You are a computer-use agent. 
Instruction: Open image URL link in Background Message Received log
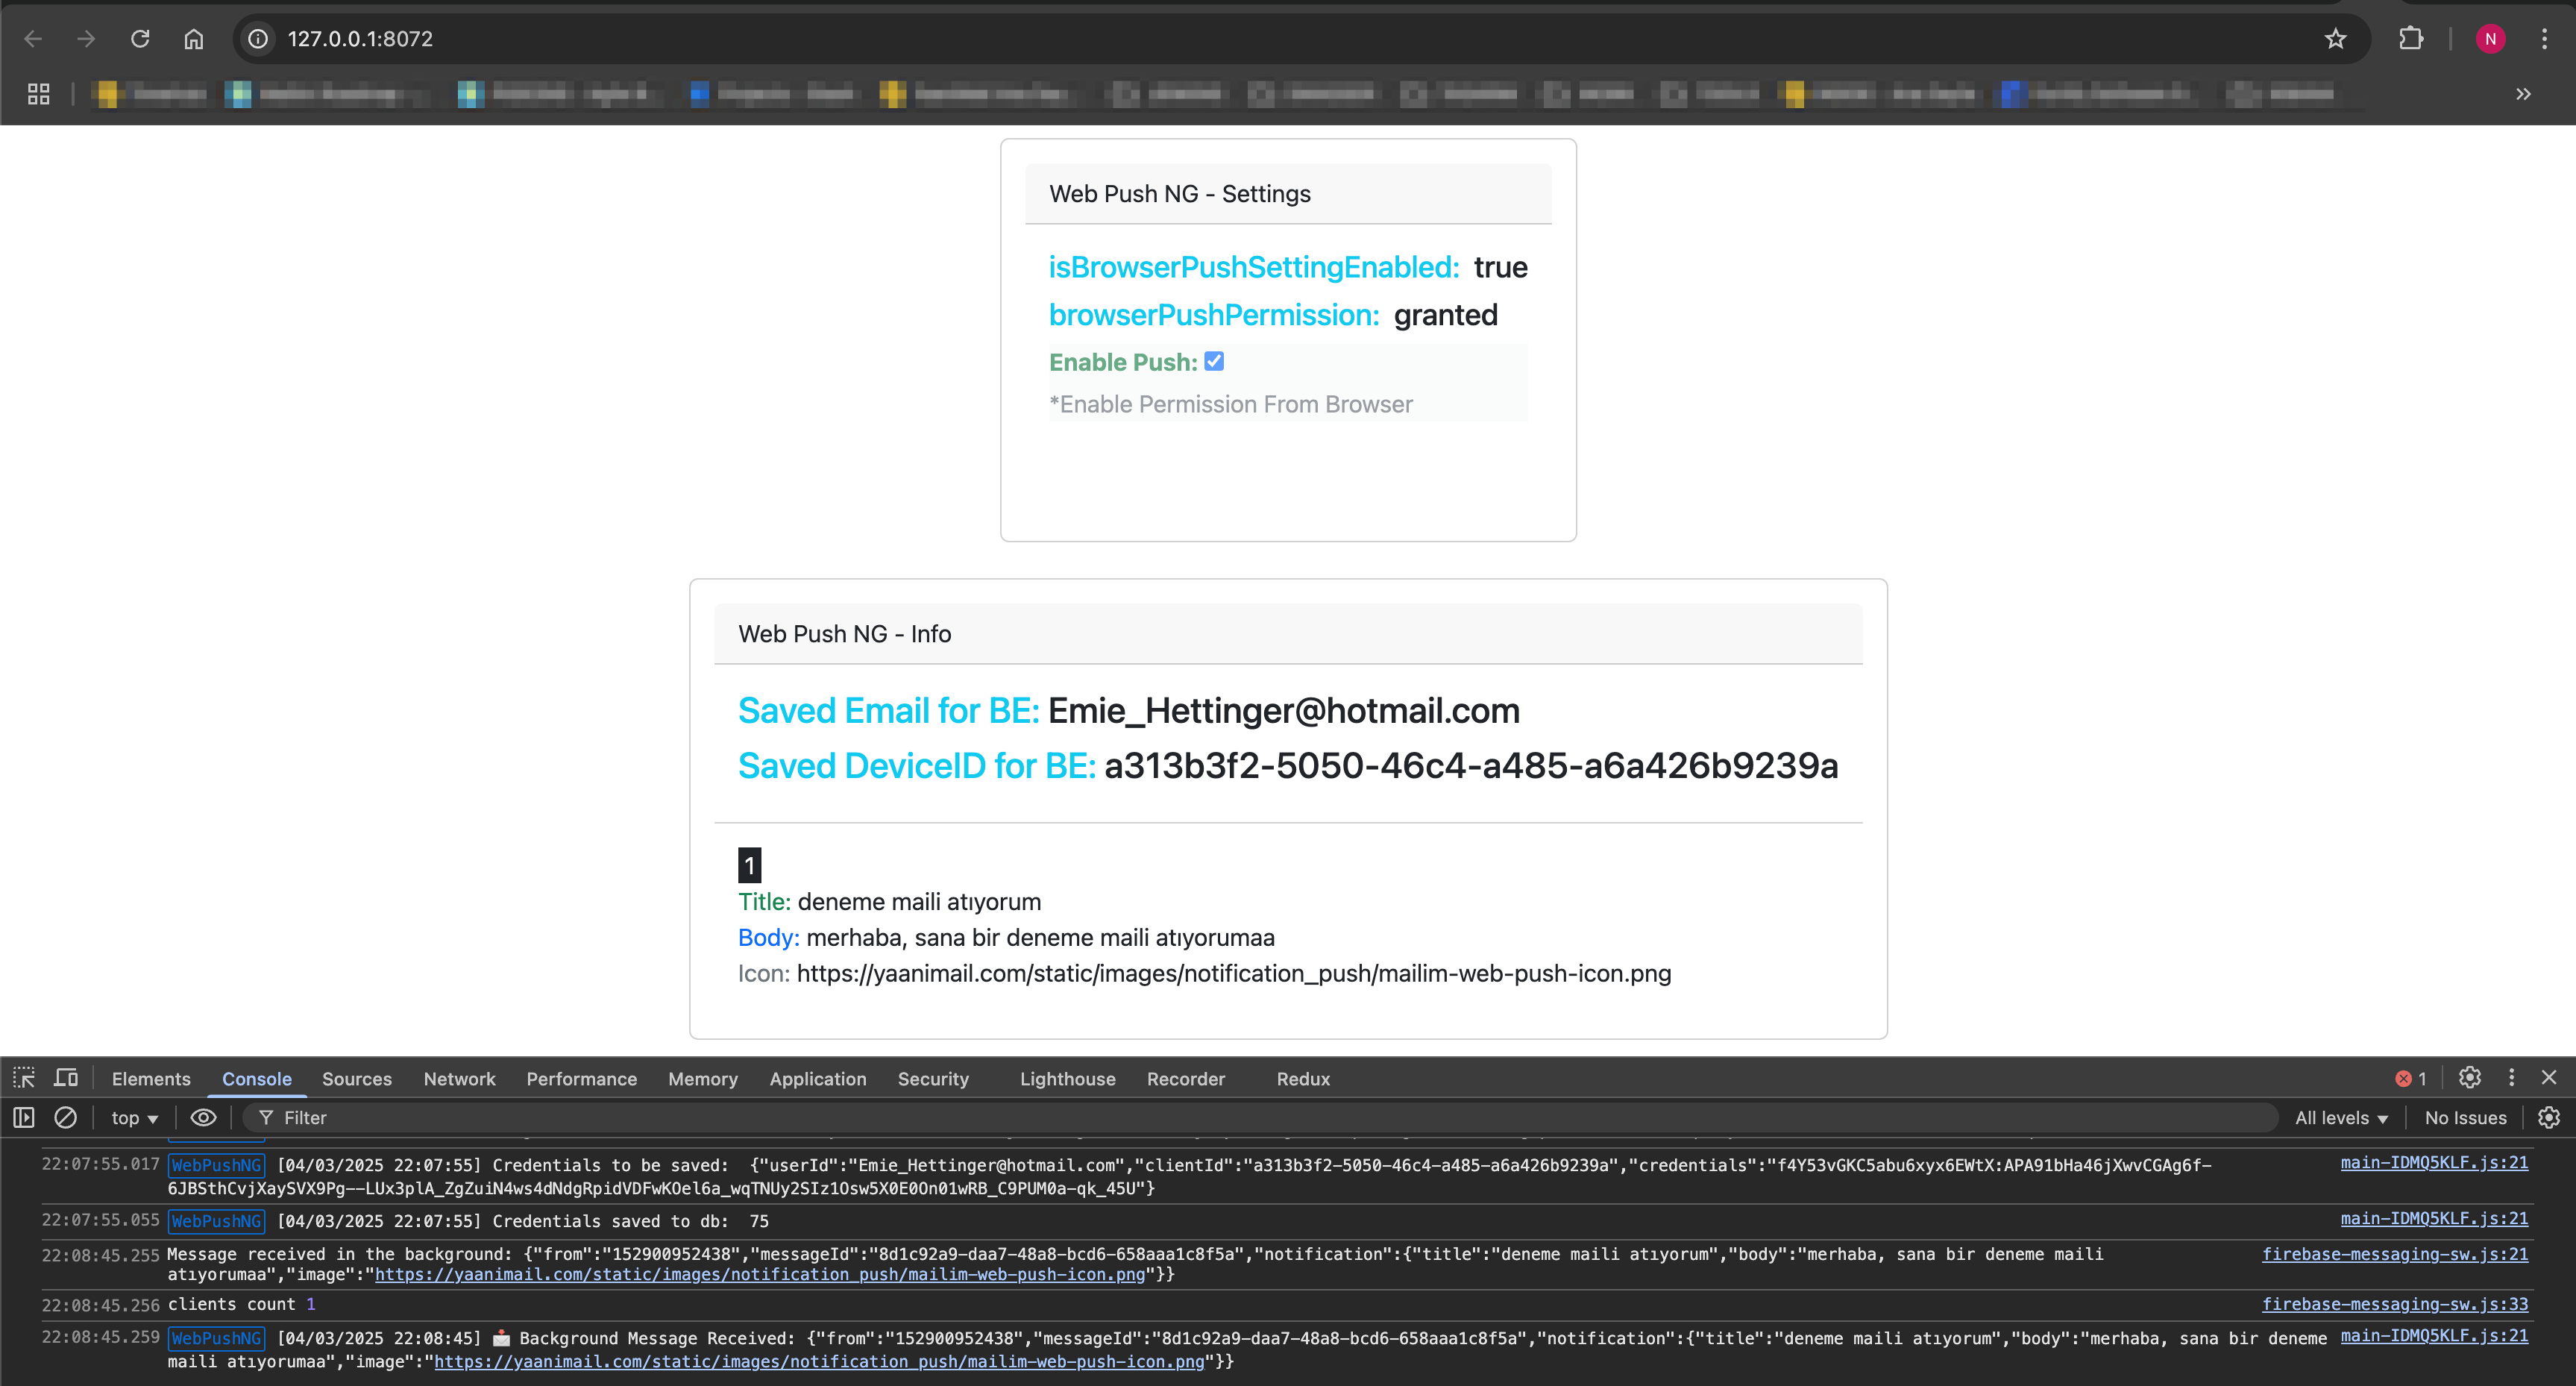point(819,1361)
